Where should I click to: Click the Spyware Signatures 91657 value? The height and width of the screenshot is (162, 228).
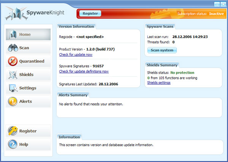pos(98,66)
